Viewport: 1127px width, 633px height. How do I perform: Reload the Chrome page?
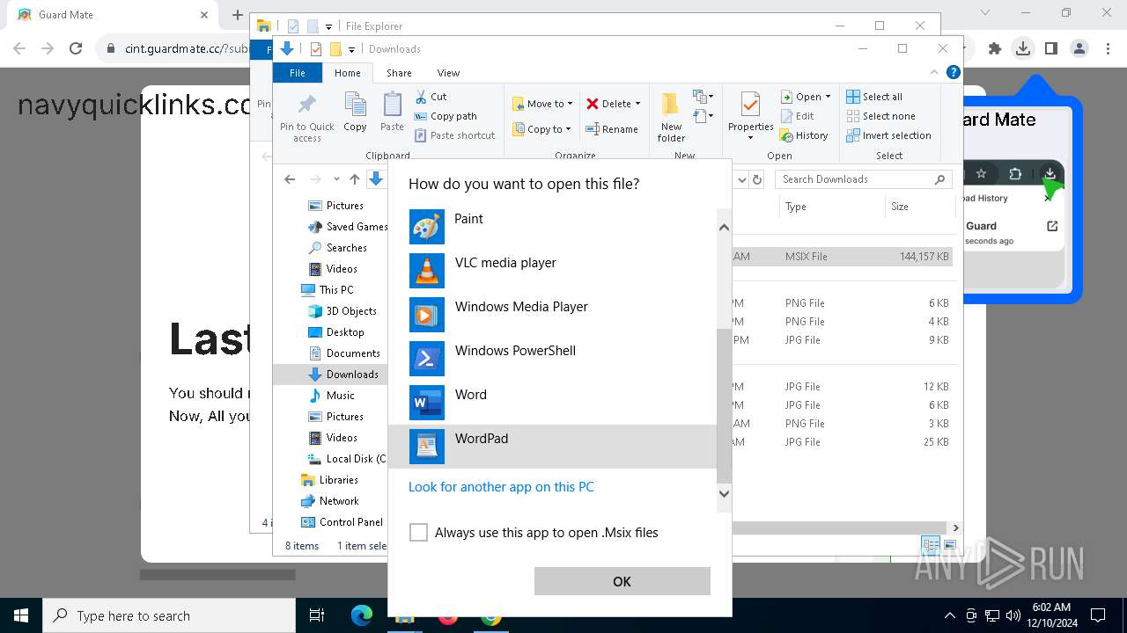76,48
